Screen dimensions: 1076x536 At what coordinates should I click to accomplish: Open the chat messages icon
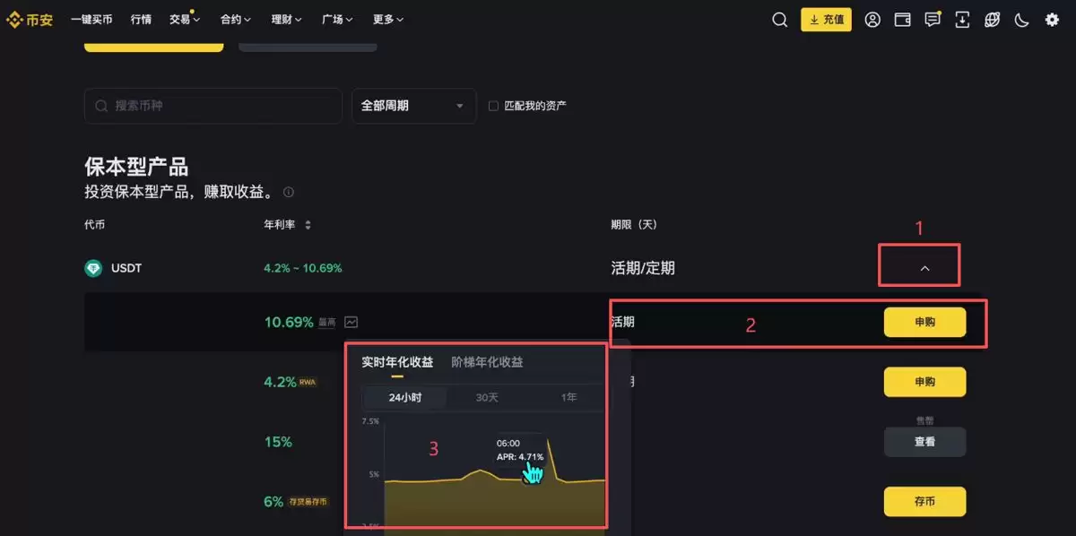coord(933,19)
